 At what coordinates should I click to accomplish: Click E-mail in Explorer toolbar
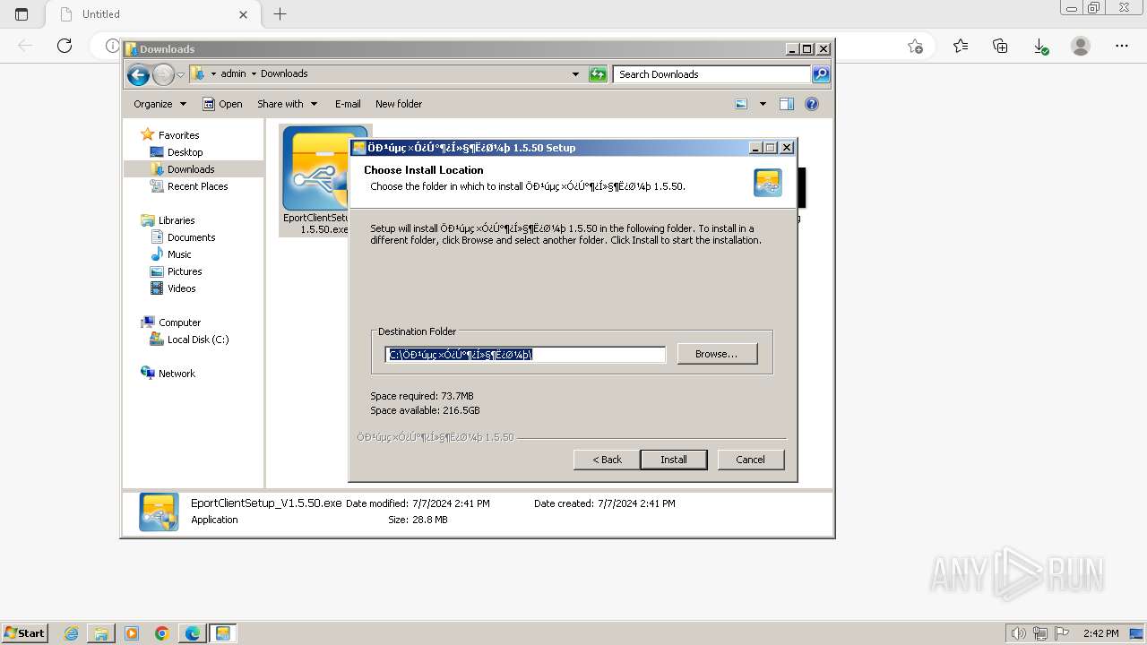tap(348, 104)
